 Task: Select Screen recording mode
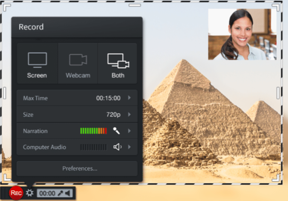[37, 63]
